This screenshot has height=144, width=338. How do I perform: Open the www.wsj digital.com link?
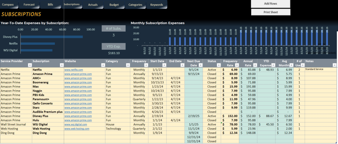point(76,124)
